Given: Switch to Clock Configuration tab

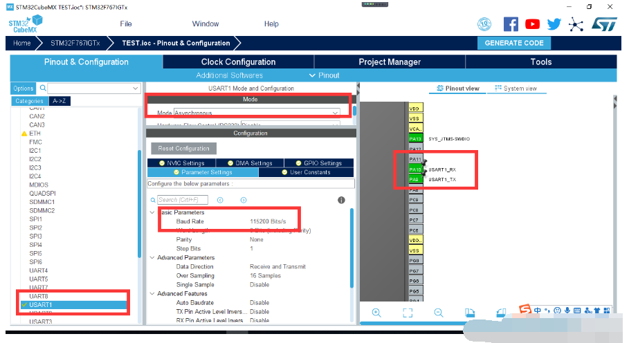Looking at the screenshot, I should pyautogui.click(x=238, y=62).
